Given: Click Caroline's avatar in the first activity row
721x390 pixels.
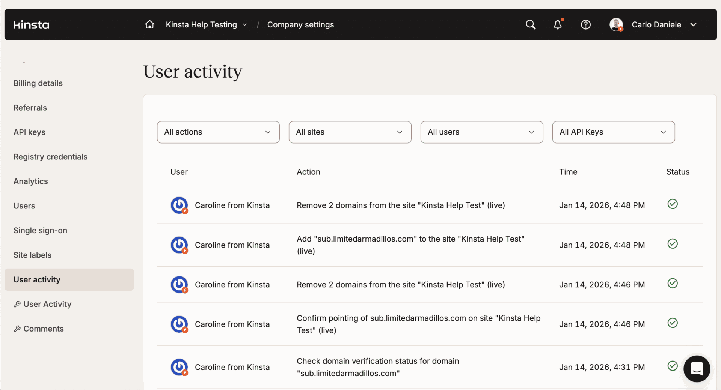Looking at the screenshot, I should [179, 205].
